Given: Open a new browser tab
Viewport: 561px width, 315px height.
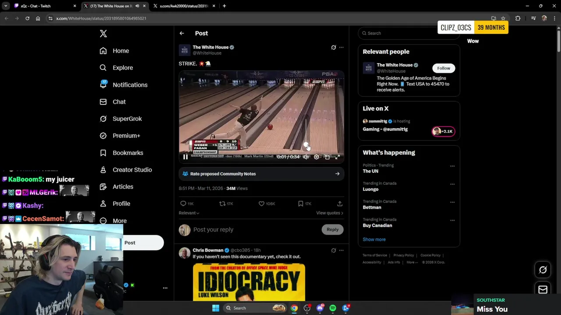Looking at the screenshot, I should [224, 6].
